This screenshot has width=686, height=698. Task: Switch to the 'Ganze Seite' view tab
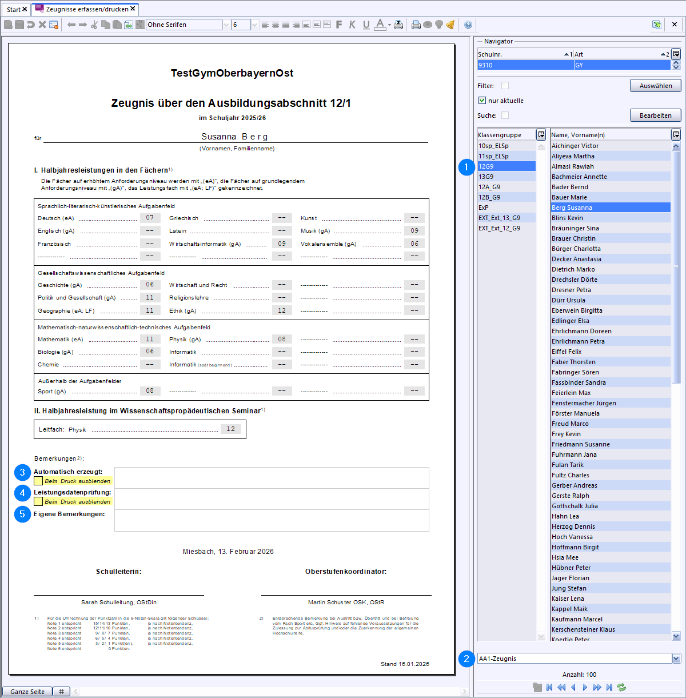27,692
